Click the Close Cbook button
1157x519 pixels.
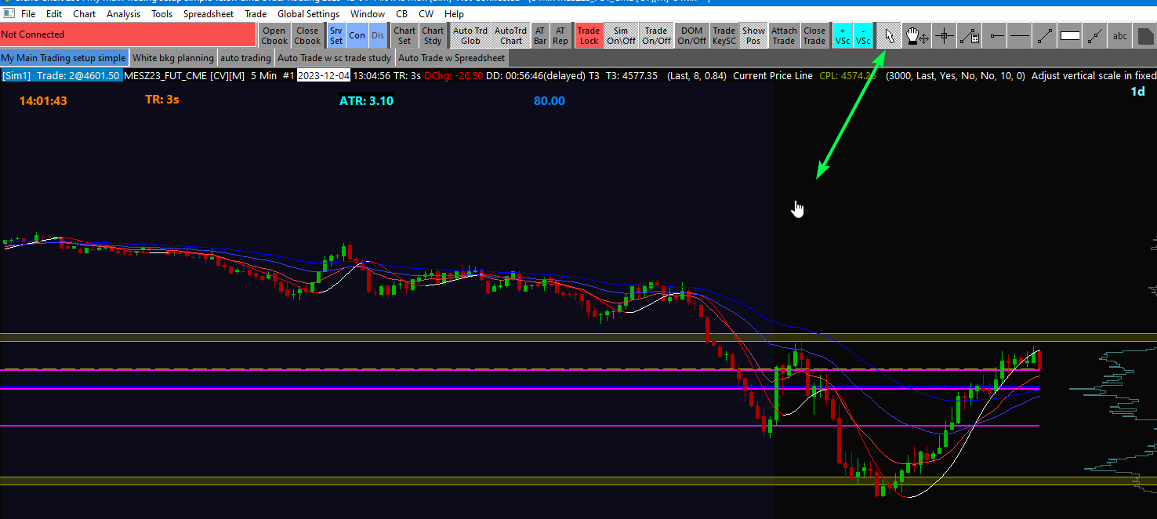point(307,35)
